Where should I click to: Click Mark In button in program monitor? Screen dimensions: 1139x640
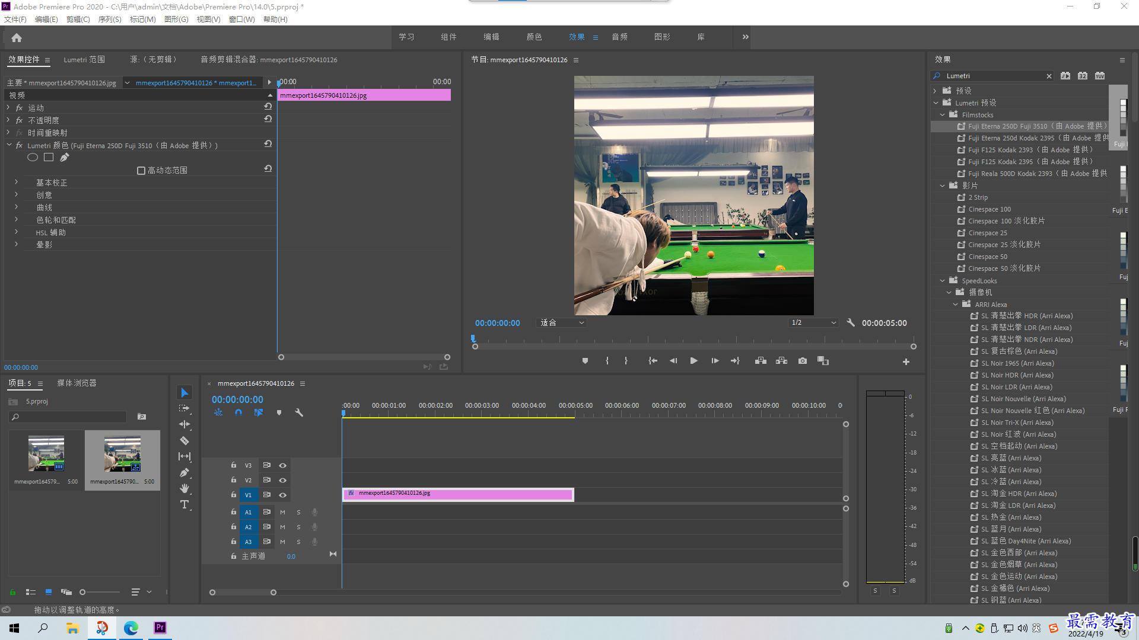(607, 361)
